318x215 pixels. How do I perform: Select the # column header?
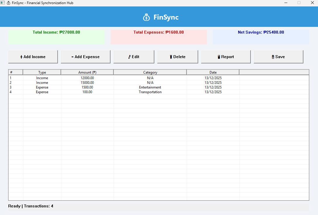[x=15, y=72]
